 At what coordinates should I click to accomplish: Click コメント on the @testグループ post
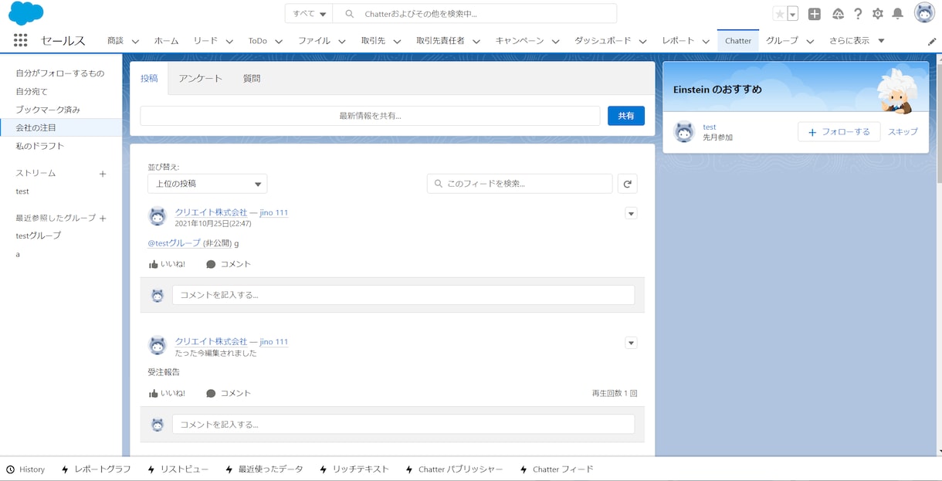[229, 264]
